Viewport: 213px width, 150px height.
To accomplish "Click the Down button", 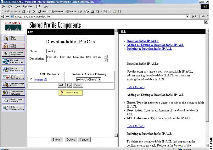I will point(78,85).
